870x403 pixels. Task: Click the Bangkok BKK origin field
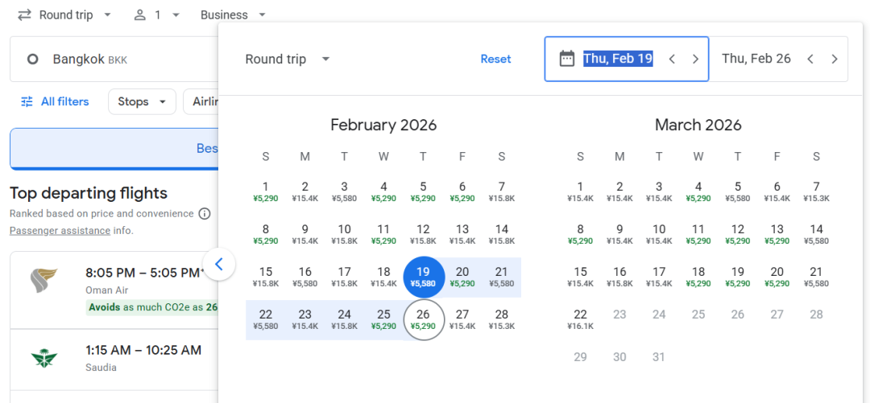click(114, 60)
